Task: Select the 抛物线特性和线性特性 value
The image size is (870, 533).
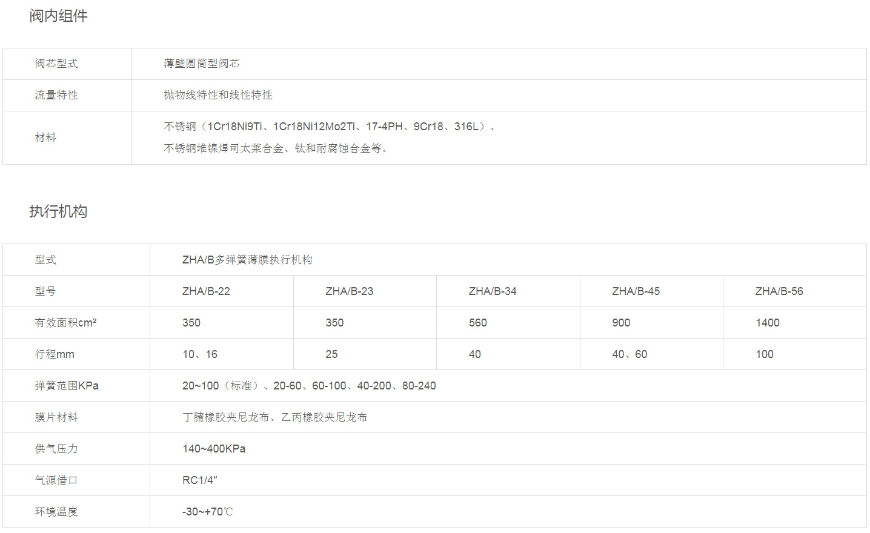Action: (218, 95)
